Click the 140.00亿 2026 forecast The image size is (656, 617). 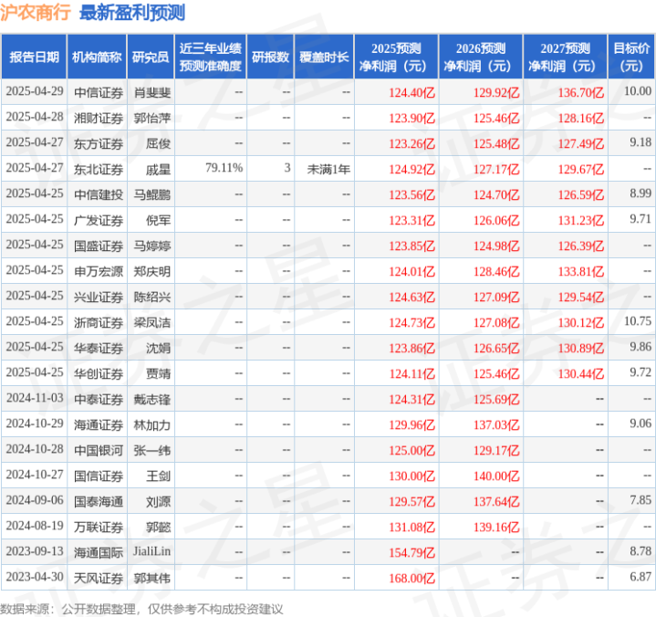tap(496, 476)
